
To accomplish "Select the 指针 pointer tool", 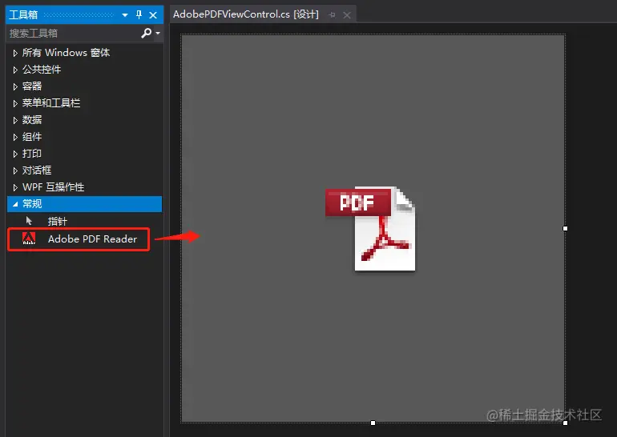I will point(58,221).
